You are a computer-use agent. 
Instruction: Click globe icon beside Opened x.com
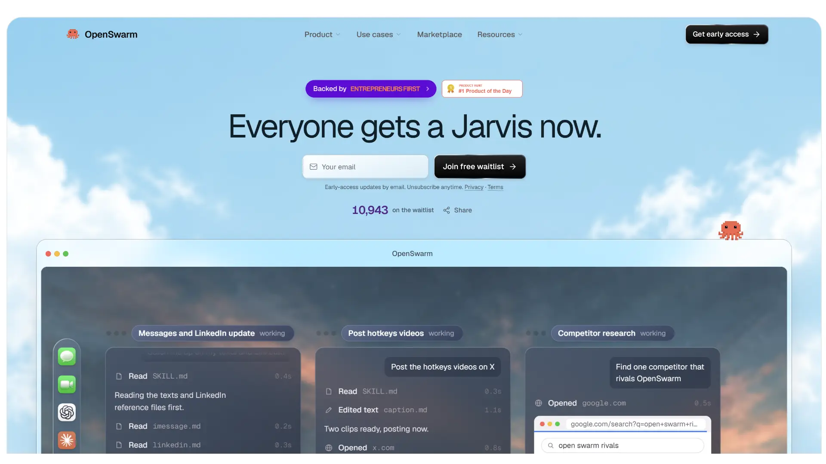[329, 448]
